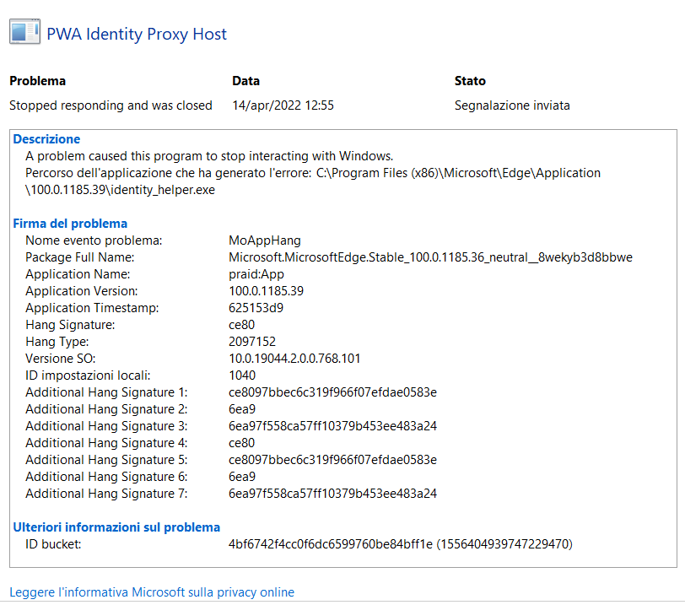Image resolution: width=685 pixels, height=605 pixels.
Task: Select Additional Hang Signature 2 value 6ea9
Action: pos(242,409)
